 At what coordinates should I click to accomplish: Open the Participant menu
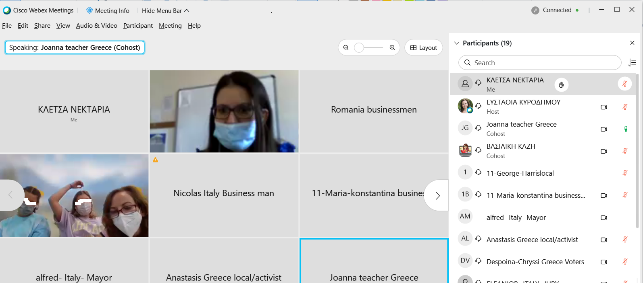(x=138, y=26)
